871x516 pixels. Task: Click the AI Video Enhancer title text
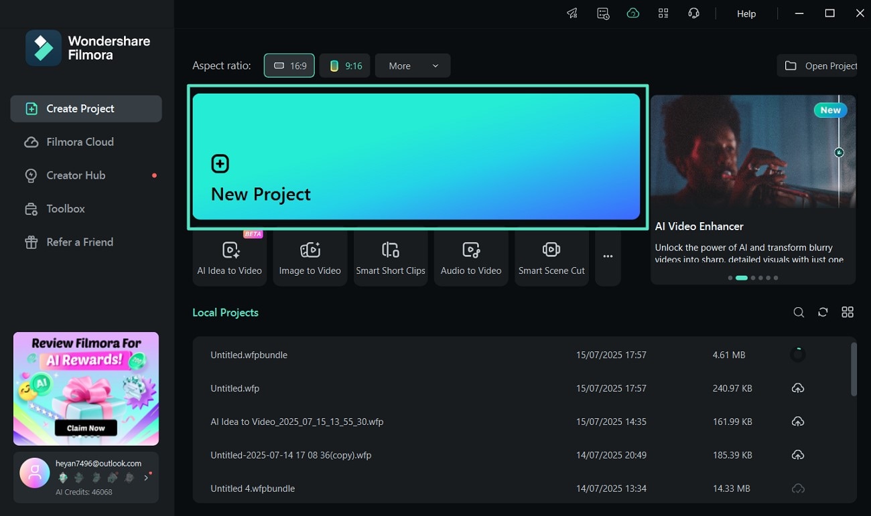[x=699, y=226]
